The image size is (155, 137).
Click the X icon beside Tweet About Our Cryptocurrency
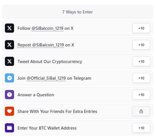(x=9, y=61)
